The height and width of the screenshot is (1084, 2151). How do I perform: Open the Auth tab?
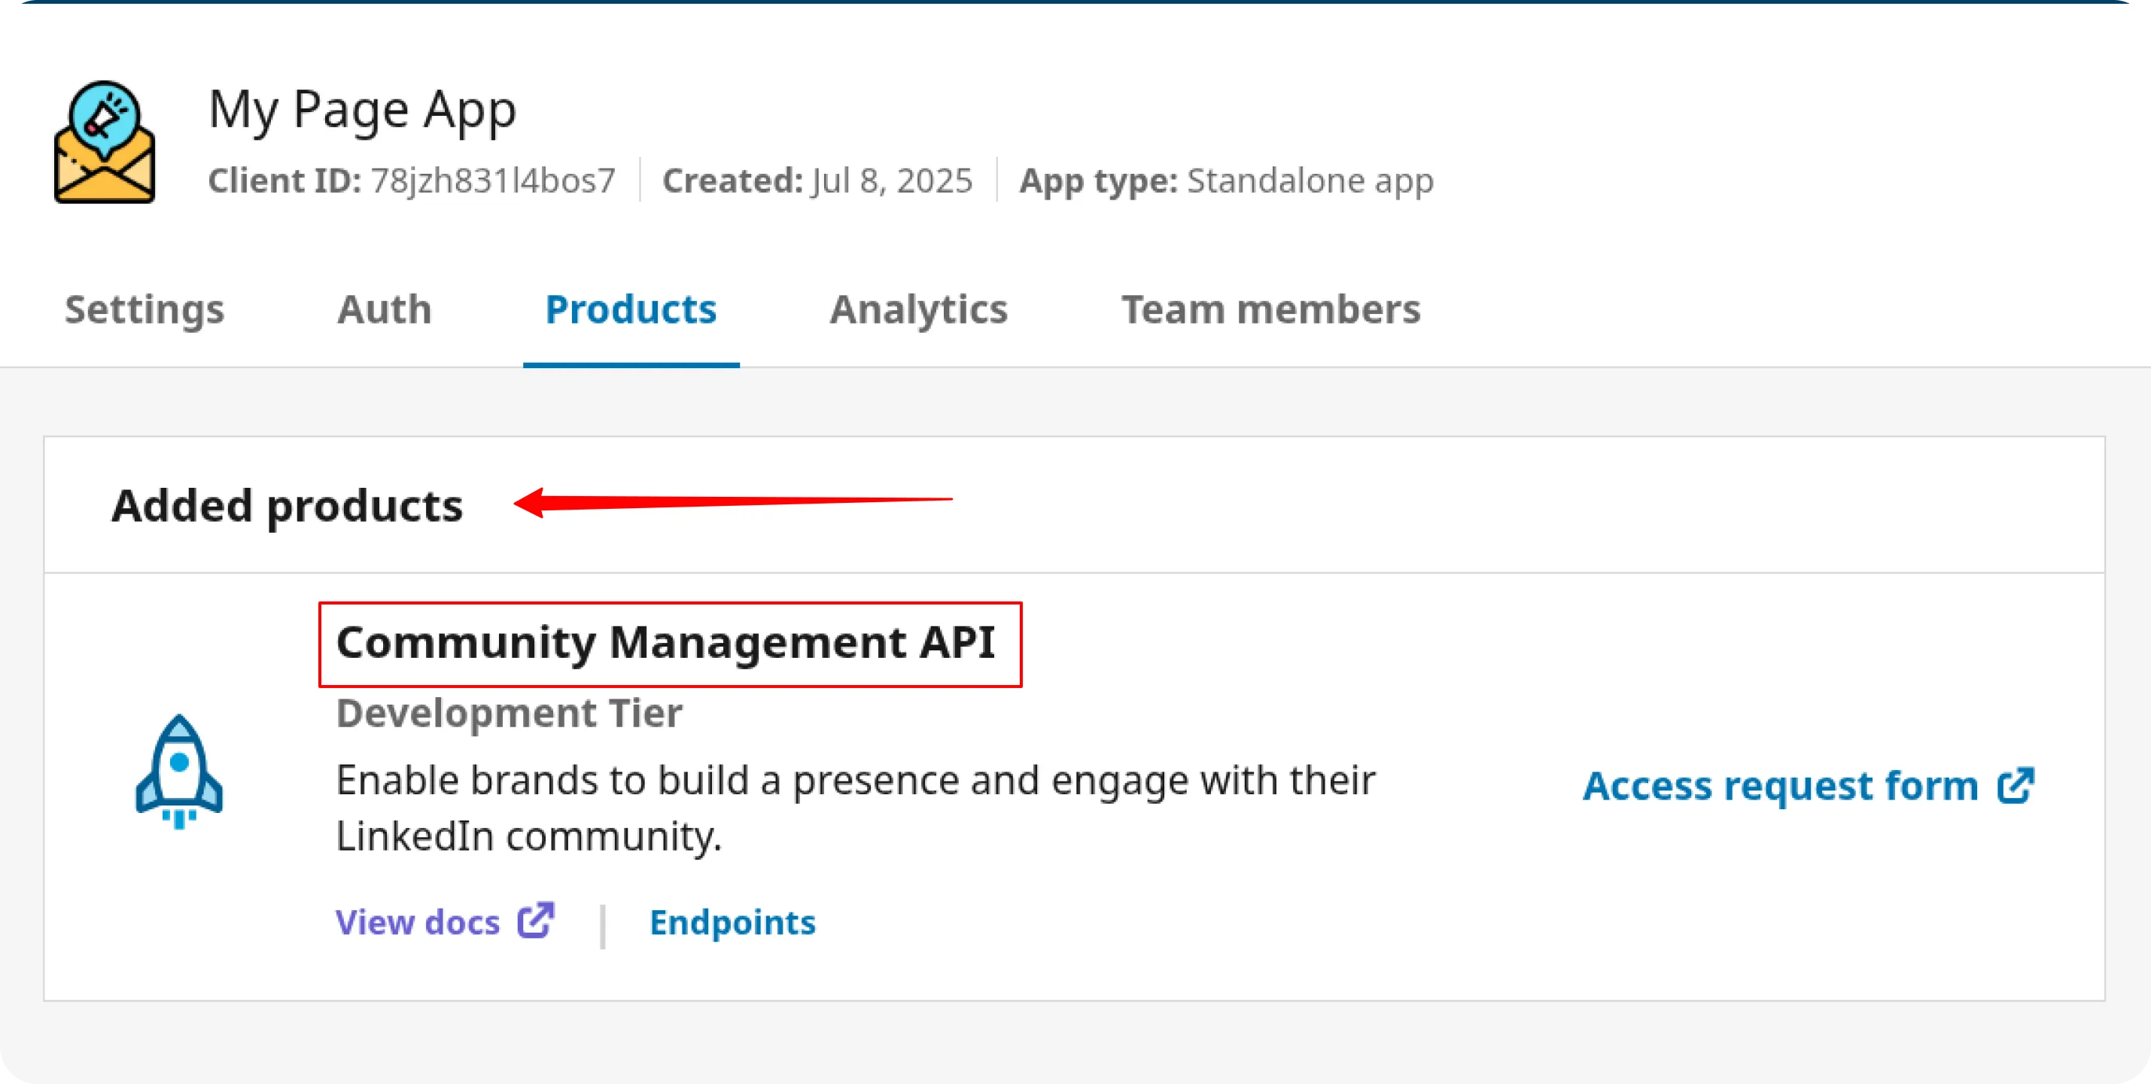click(384, 309)
